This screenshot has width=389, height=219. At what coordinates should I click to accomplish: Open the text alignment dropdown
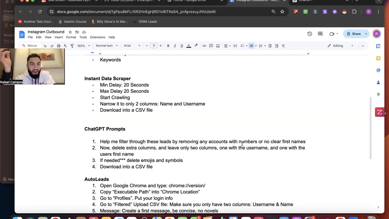[227, 46]
